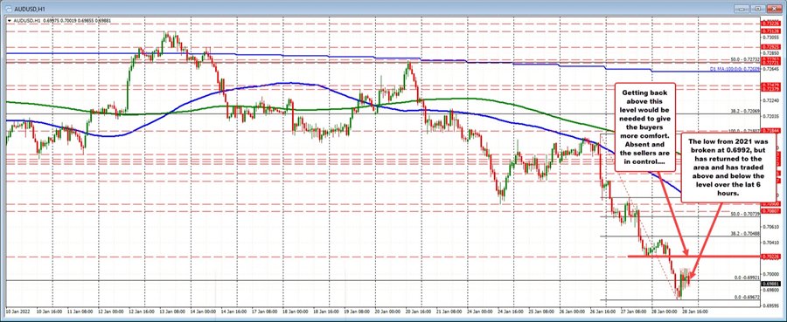Click the 13 Jan 08:00 time axis label
The image size is (787, 322).
[x=172, y=311]
